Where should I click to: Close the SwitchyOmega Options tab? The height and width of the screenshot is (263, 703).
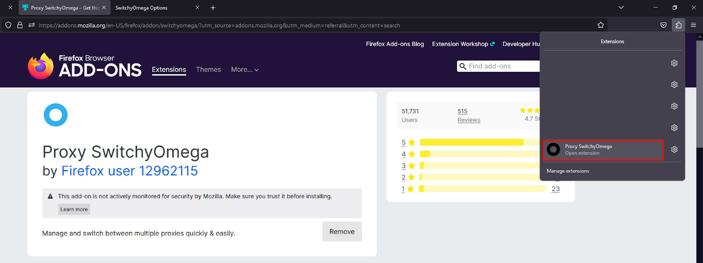[x=197, y=7]
